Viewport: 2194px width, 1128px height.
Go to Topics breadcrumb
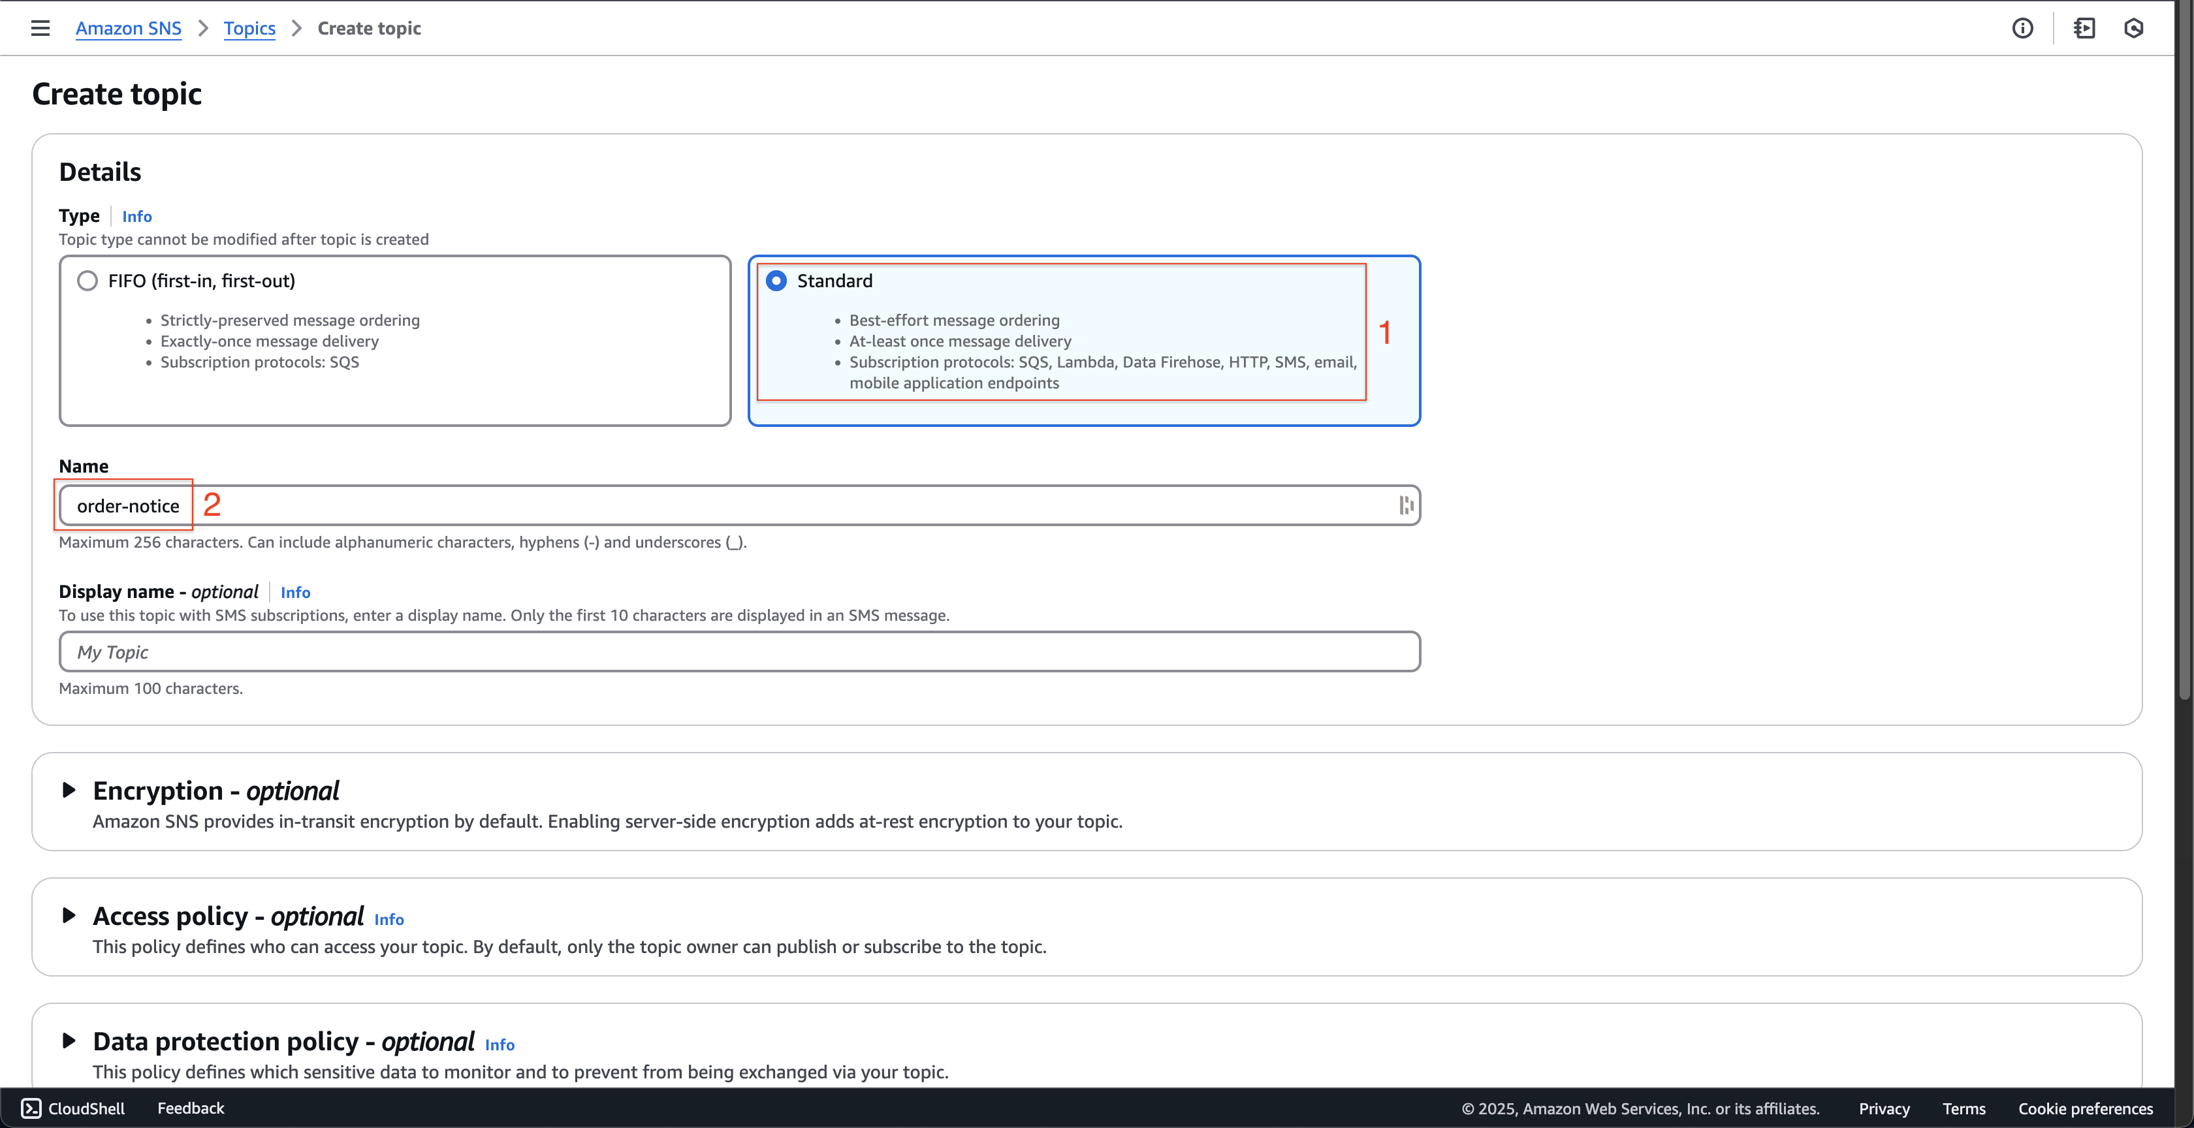point(249,28)
